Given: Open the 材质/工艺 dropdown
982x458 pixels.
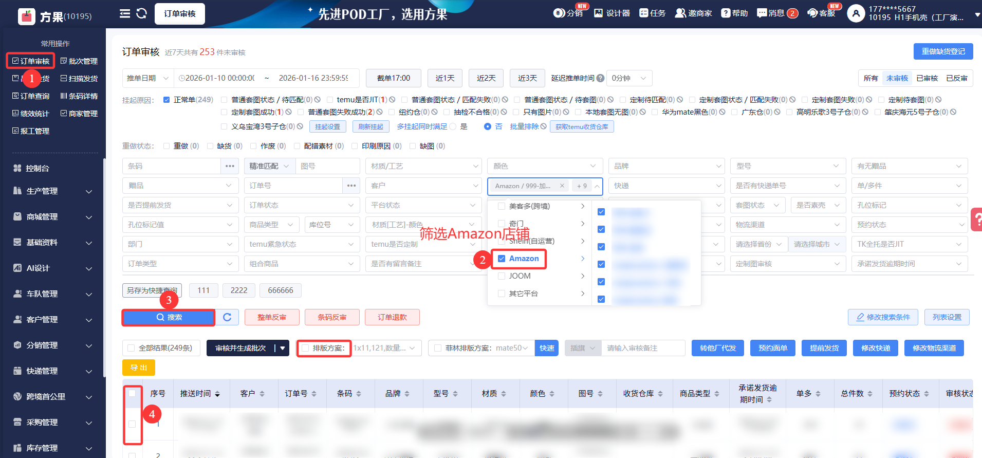Looking at the screenshot, I should pyautogui.click(x=424, y=166).
